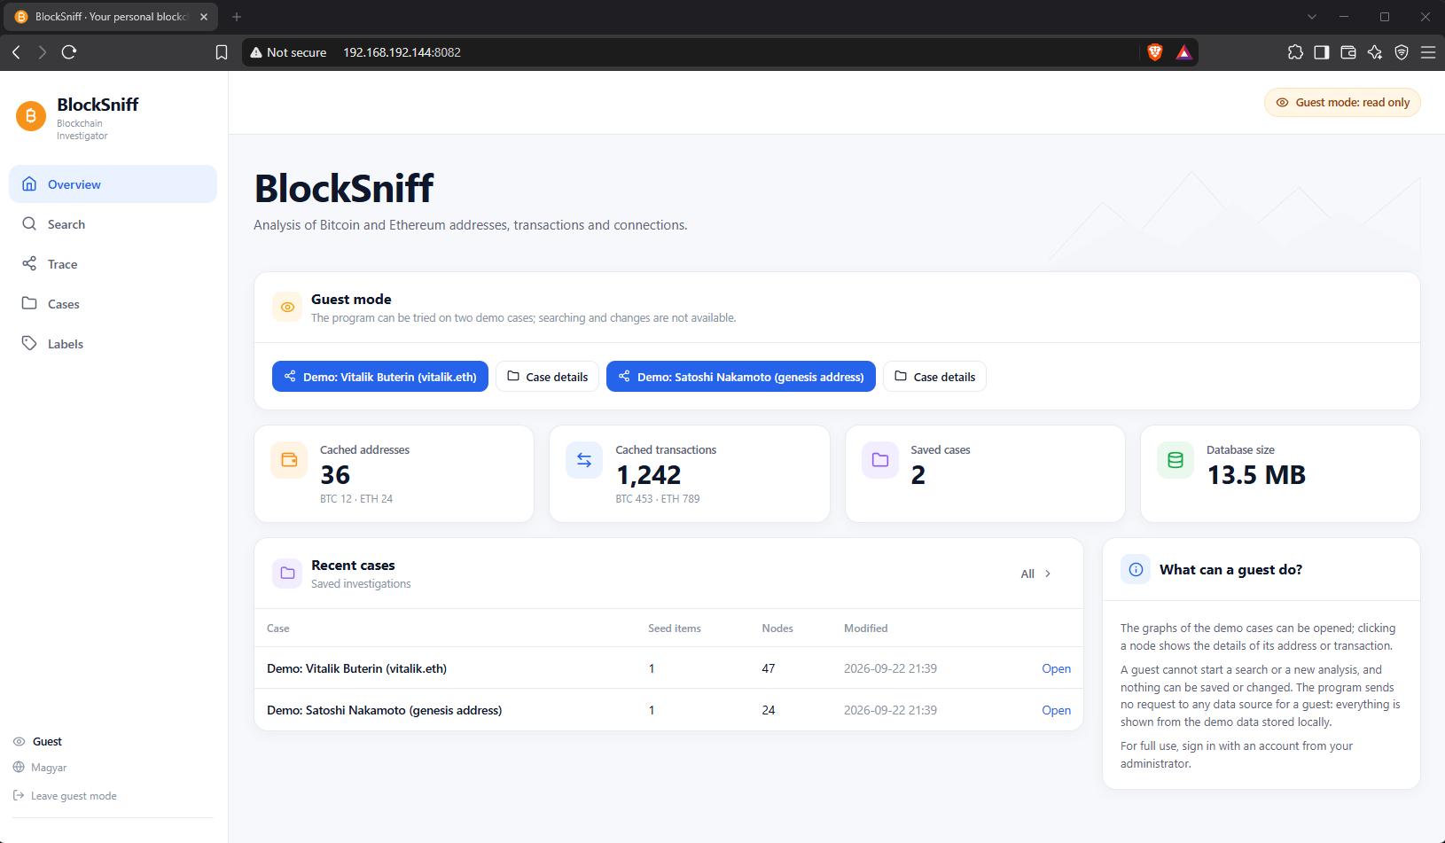The height and width of the screenshot is (843, 1445).
Task: Click the info icon beside What can a guest do?
Action: (x=1136, y=570)
